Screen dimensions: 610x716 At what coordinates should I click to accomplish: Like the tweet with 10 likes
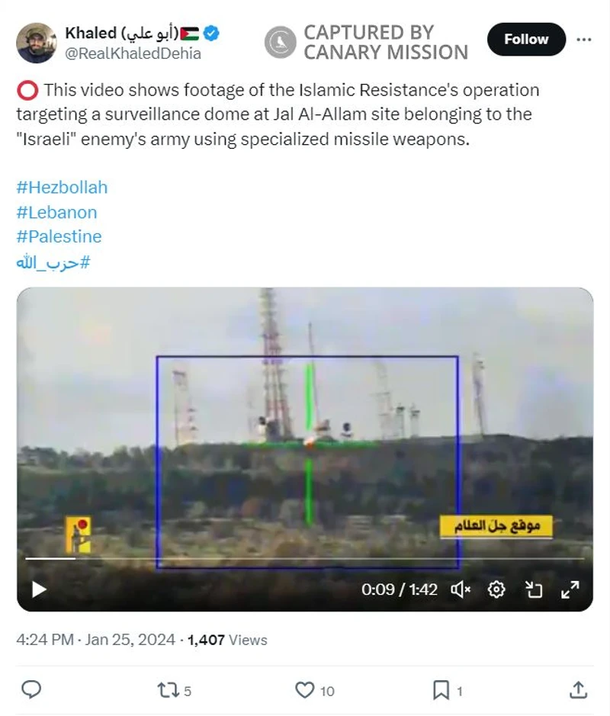point(315,690)
